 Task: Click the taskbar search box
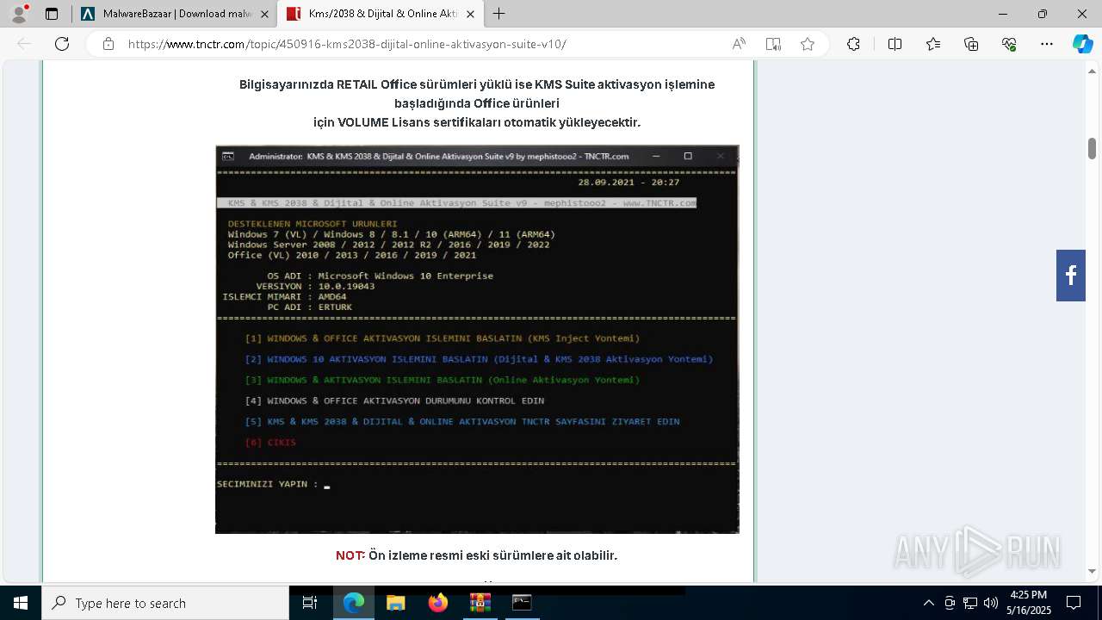tap(165, 603)
